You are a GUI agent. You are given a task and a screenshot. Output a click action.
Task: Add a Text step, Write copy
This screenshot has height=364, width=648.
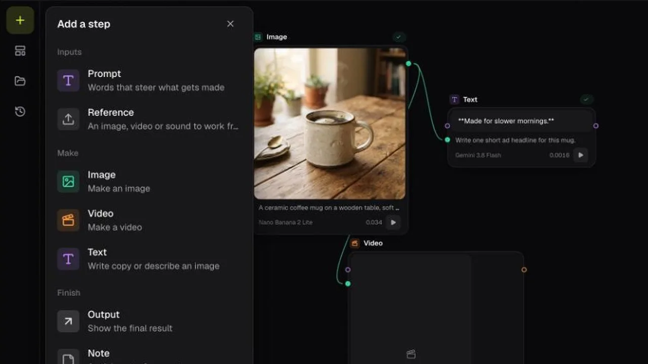coord(149,259)
